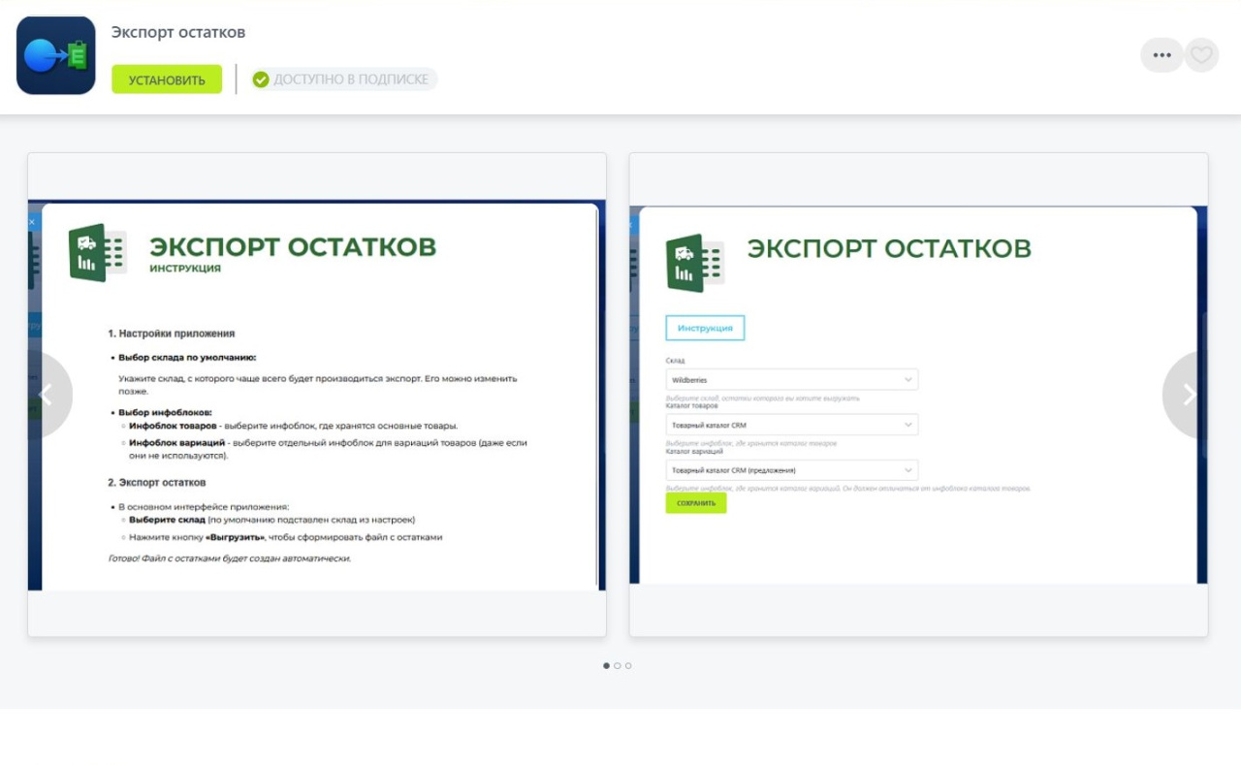
Task: Click the Экспорт остатков app logo icon
Action: coord(56,55)
